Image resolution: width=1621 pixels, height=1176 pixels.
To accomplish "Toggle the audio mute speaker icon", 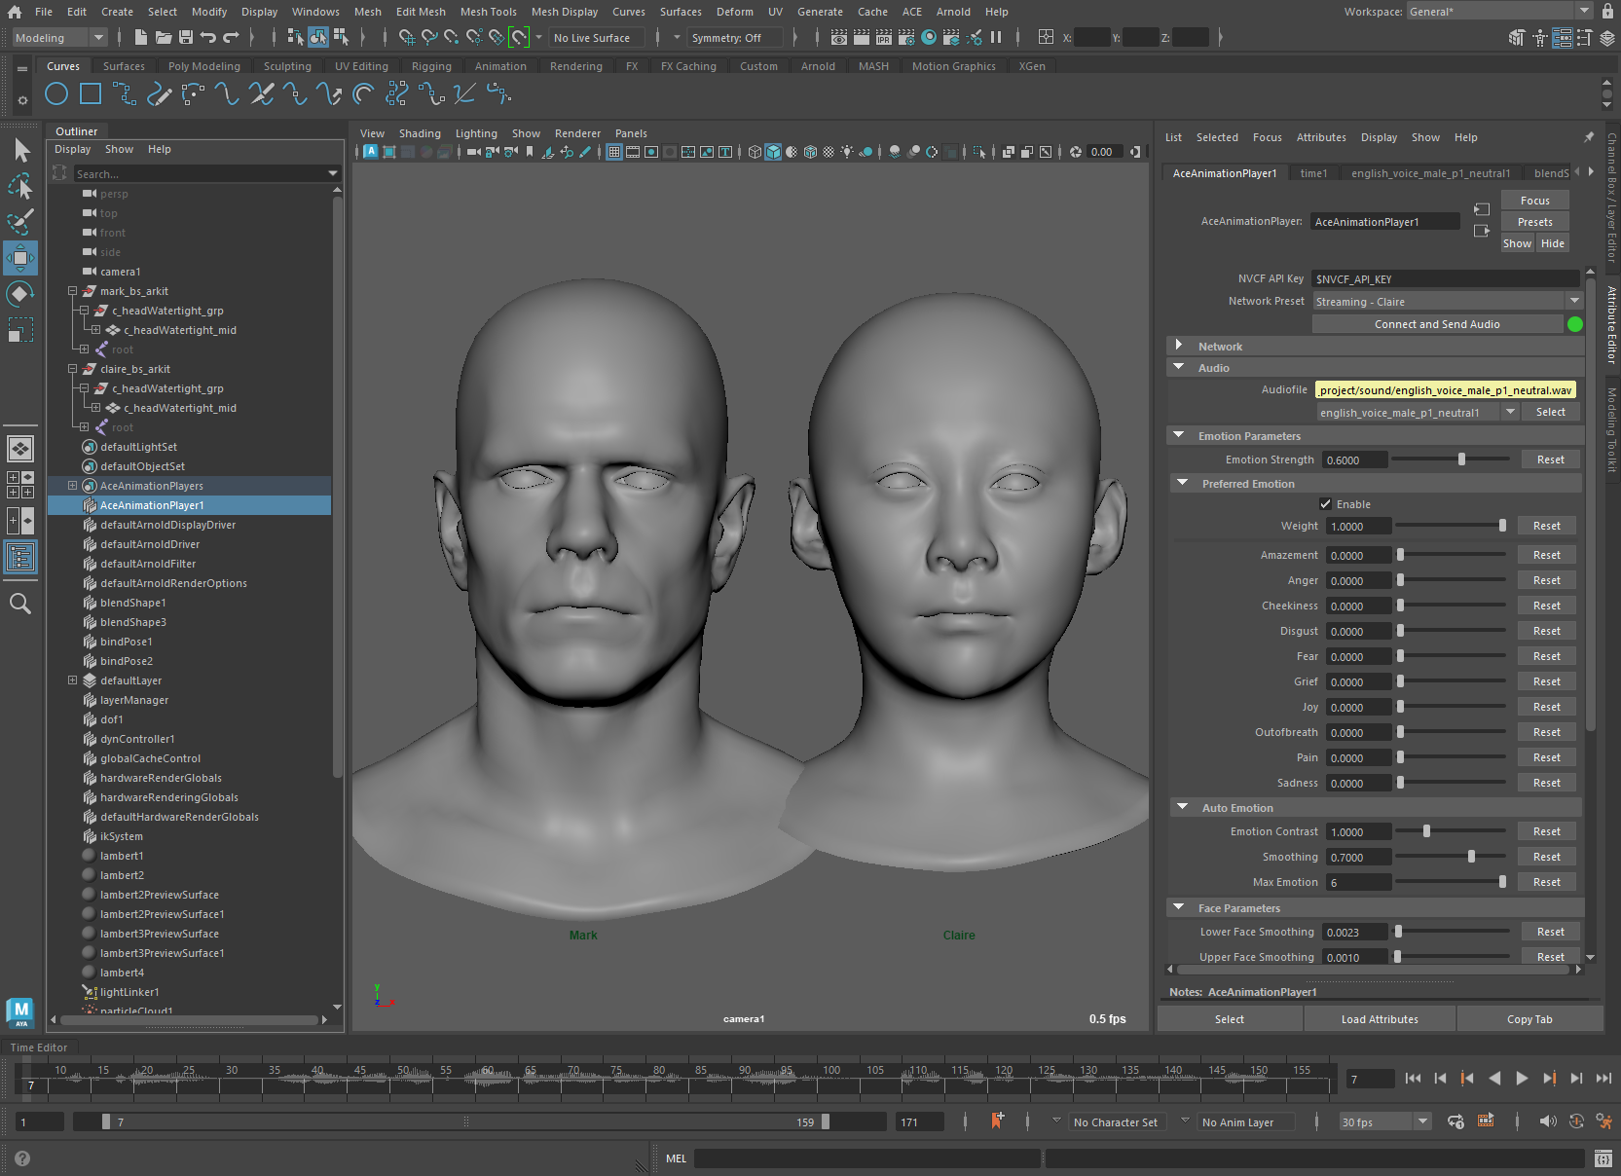I will [x=1547, y=1122].
